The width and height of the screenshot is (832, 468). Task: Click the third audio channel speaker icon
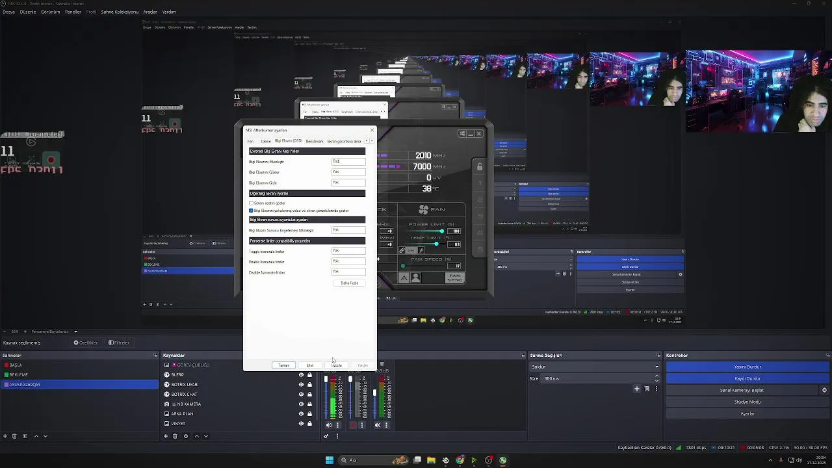(378, 425)
